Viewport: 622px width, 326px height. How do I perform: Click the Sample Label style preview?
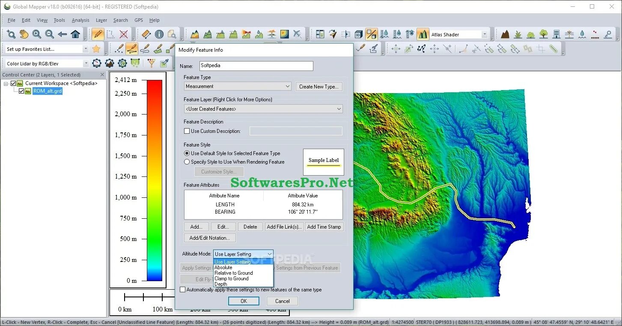324,162
